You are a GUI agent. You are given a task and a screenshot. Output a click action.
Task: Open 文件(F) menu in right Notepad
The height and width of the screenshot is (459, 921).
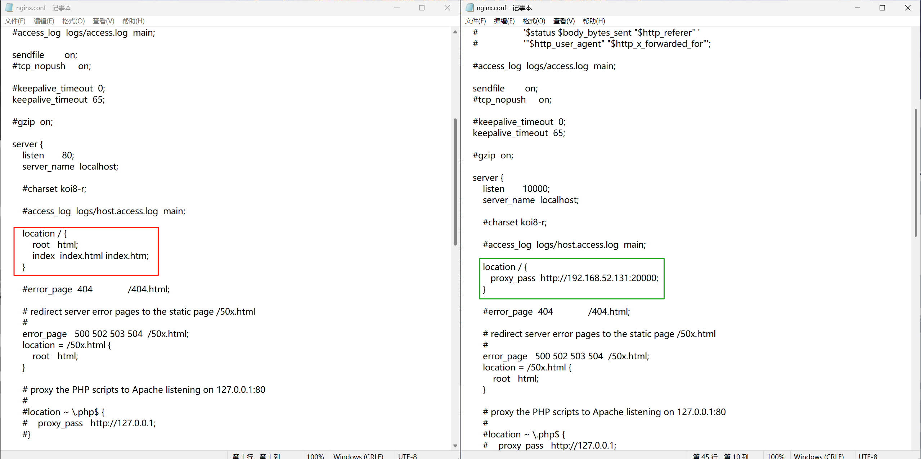coord(475,21)
